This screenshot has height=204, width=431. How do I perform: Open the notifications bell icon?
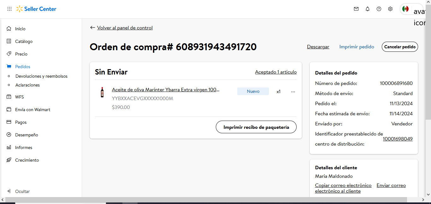pyautogui.click(x=368, y=9)
